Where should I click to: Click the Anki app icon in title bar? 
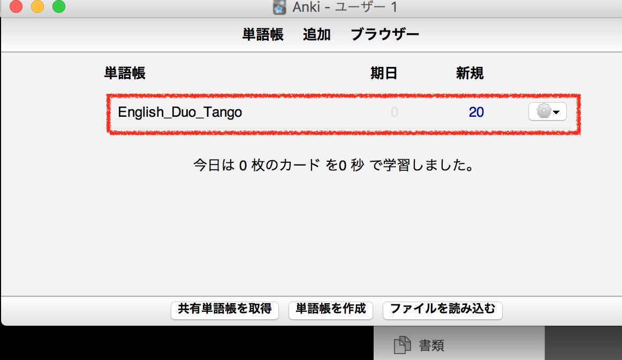(279, 7)
